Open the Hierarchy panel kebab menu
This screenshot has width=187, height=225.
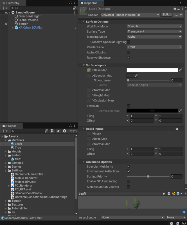[75, 3]
